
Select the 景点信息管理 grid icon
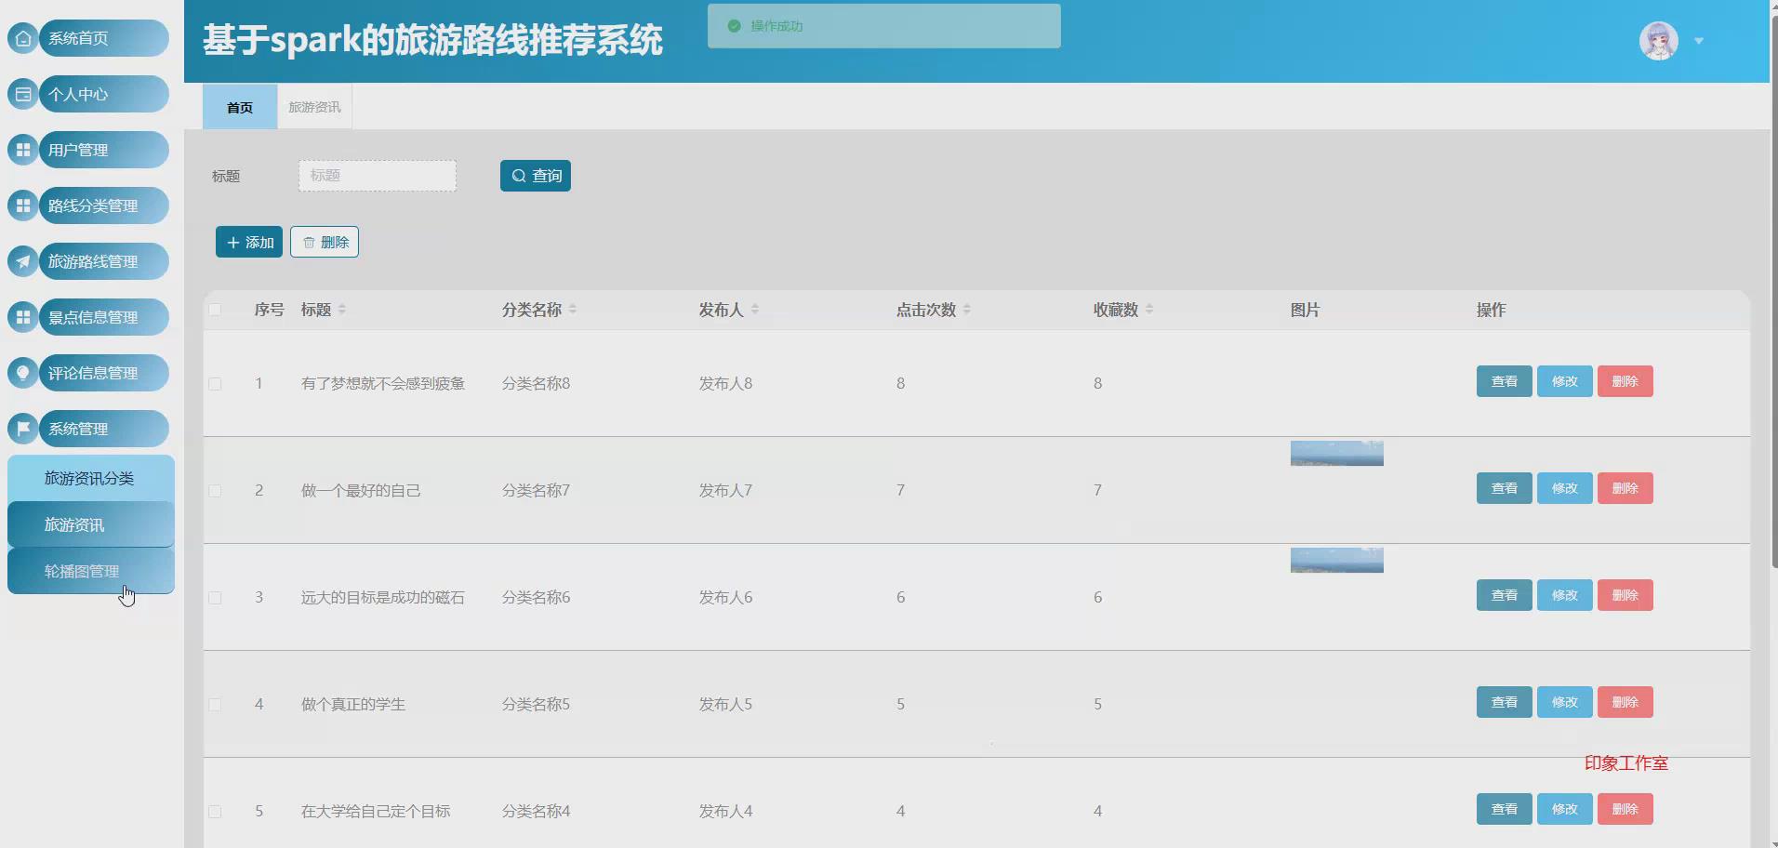click(x=22, y=317)
